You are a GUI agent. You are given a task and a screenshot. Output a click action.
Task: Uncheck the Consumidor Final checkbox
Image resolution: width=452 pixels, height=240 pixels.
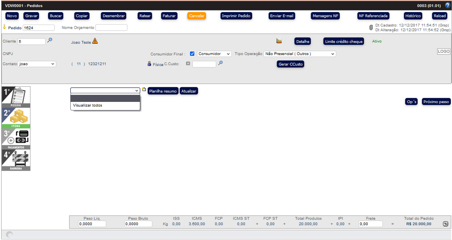click(192, 54)
